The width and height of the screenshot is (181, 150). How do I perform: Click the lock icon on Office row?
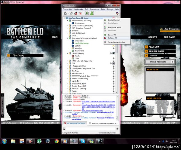(x=114, y=58)
